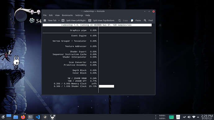Launch Firefox from the taskbar
Screen dimensions: 214x120
23,117
